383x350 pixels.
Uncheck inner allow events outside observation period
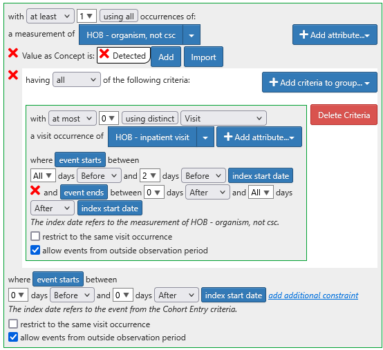pos(35,250)
